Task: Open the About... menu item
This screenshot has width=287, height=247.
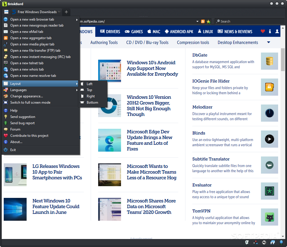Action: click(x=41, y=142)
